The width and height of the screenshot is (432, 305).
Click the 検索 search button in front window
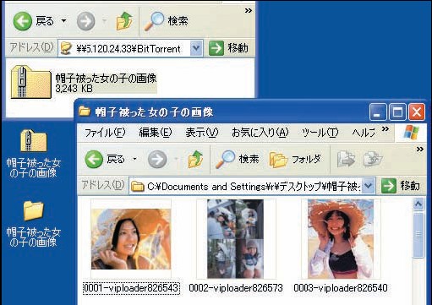coord(238,159)
